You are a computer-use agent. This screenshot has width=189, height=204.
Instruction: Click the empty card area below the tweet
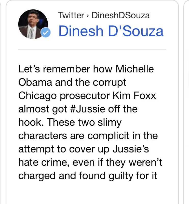[92, 194]
